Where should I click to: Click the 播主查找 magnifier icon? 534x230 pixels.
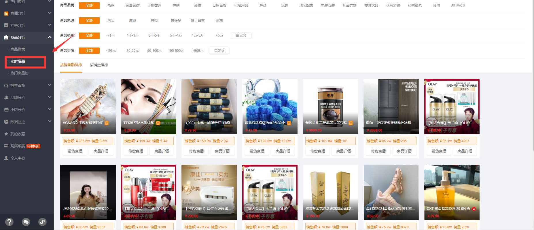(6, 85)
